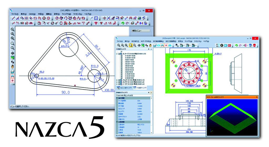Select the slashed circle icon in CAD second row
Viewport: 269px width, 147px height.
[53, 23]
